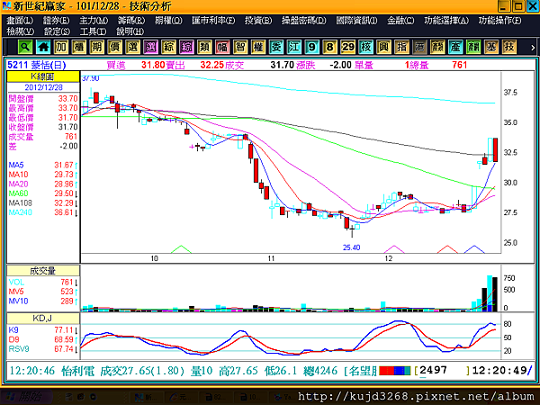
Task: Select the MA240 36.61 row
Action: coord(43,212)
